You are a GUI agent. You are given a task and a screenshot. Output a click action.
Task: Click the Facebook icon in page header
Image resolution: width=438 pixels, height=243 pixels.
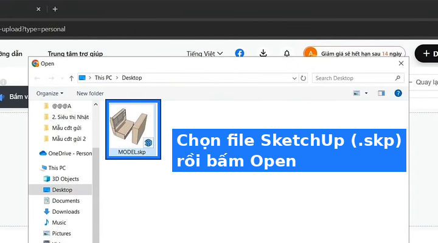point(240,53)
